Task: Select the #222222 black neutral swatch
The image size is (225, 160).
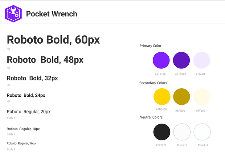Action: pos(162,132)
